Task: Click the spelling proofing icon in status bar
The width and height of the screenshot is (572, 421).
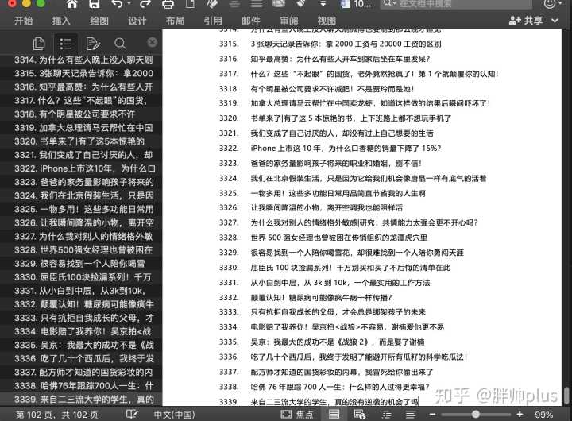Action: tap(132, 415)
